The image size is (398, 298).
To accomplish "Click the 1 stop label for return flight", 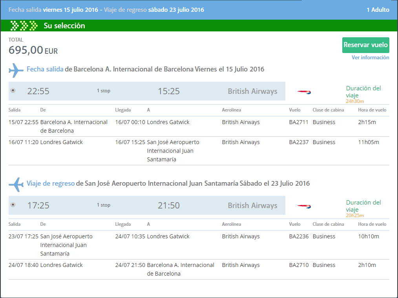I will 104,205.
